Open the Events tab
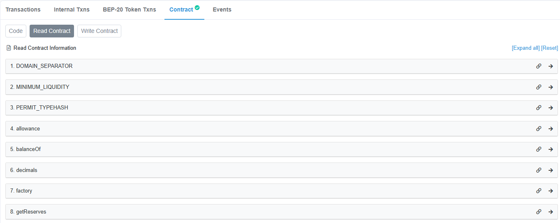Screen dimensions: 560x223 [x=222, y=9]
